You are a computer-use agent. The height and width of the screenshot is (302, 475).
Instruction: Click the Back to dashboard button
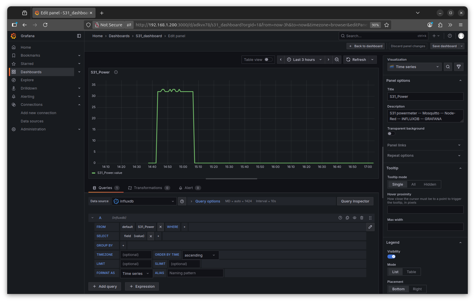(366, 46)
